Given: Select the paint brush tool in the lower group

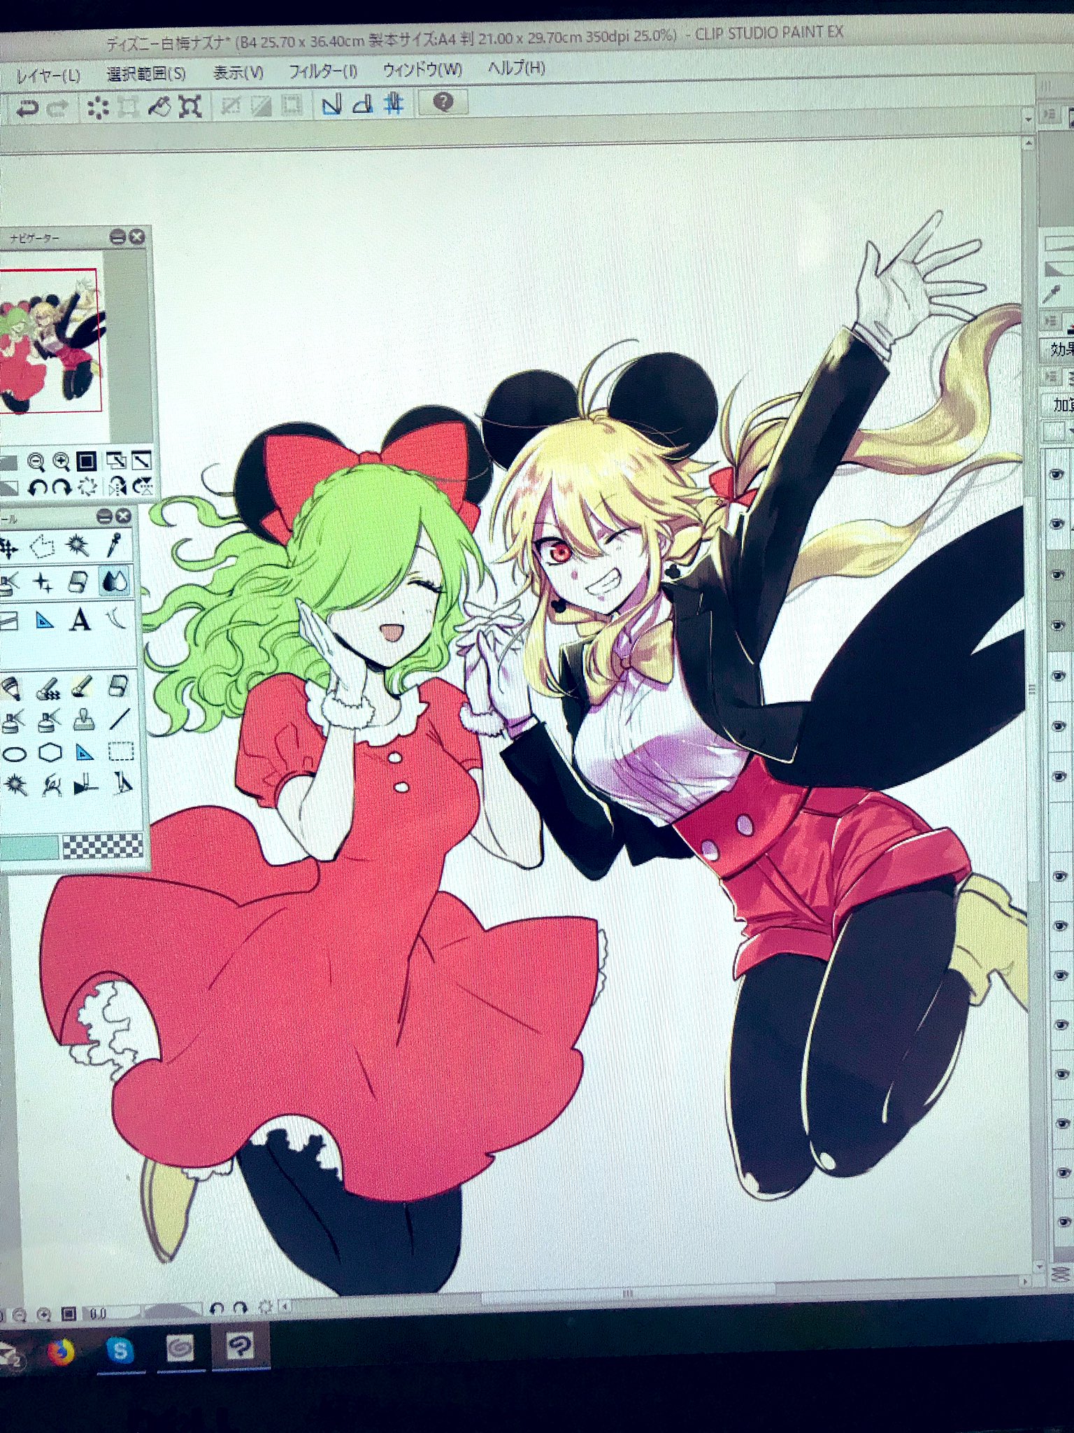Looking at the screenshot, I should [x=84, y=685].
